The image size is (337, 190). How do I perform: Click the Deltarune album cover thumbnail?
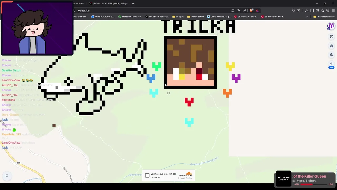pos(284,179)
